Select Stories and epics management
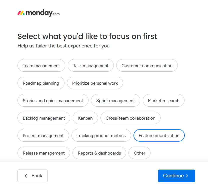The height and width of the screenshot is (195, 208). (53, 100)
